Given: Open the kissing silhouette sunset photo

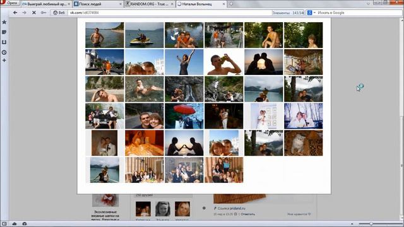Looking at the screenshot, I should pos(264,62).
